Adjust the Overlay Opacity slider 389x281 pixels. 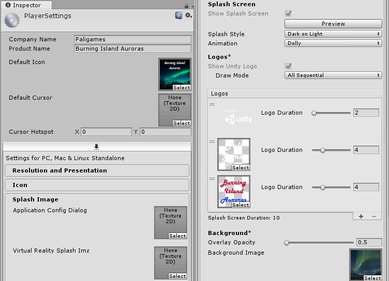tap(319, 243)
